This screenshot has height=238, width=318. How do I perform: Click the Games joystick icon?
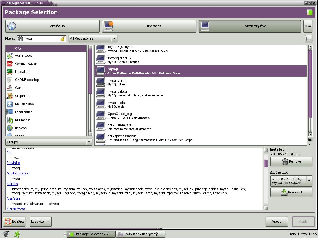10,88
